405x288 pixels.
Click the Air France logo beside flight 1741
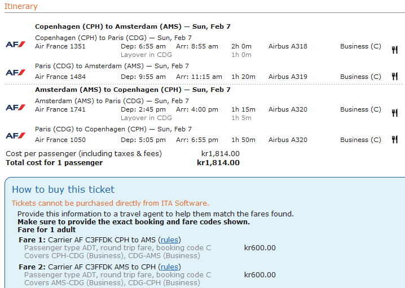click(x=15, y=108)
